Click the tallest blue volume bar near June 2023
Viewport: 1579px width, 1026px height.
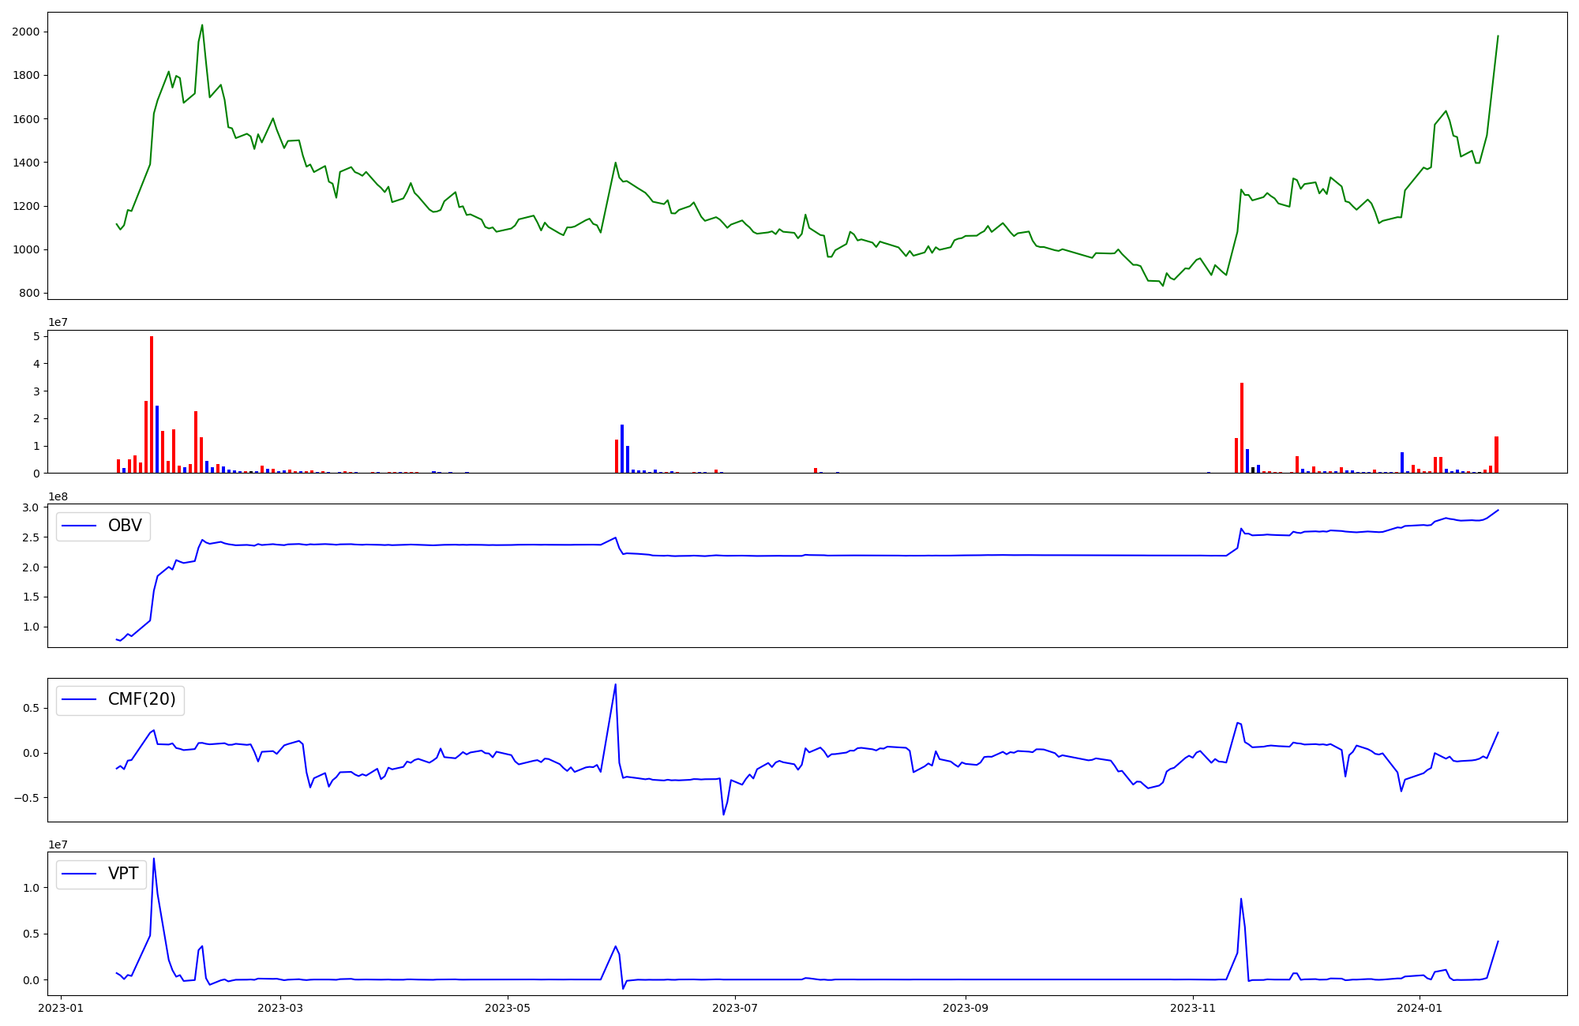tap(622, 448)
